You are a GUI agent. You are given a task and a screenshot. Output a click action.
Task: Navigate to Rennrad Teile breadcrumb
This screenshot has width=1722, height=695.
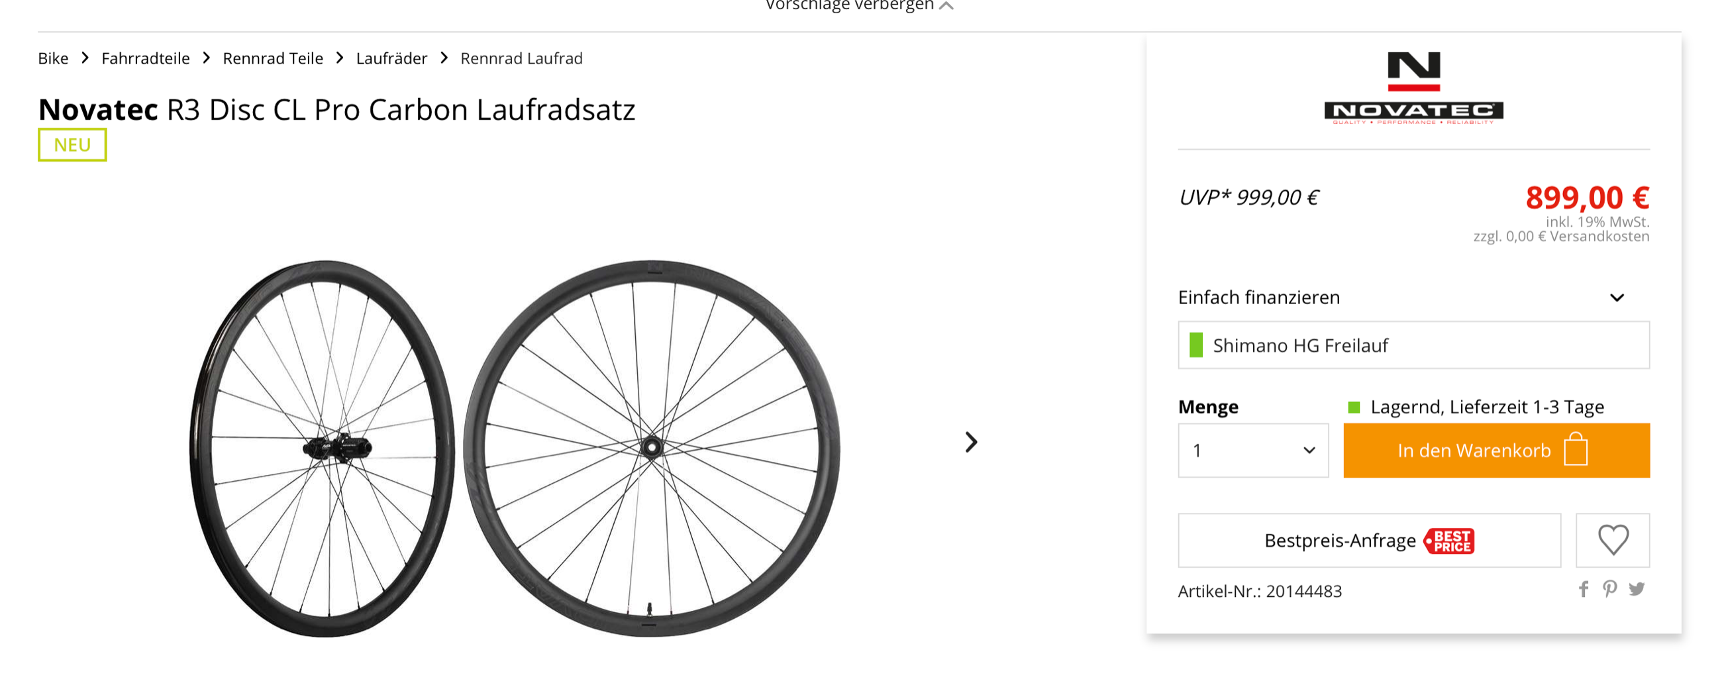click(x=273, y=59)
